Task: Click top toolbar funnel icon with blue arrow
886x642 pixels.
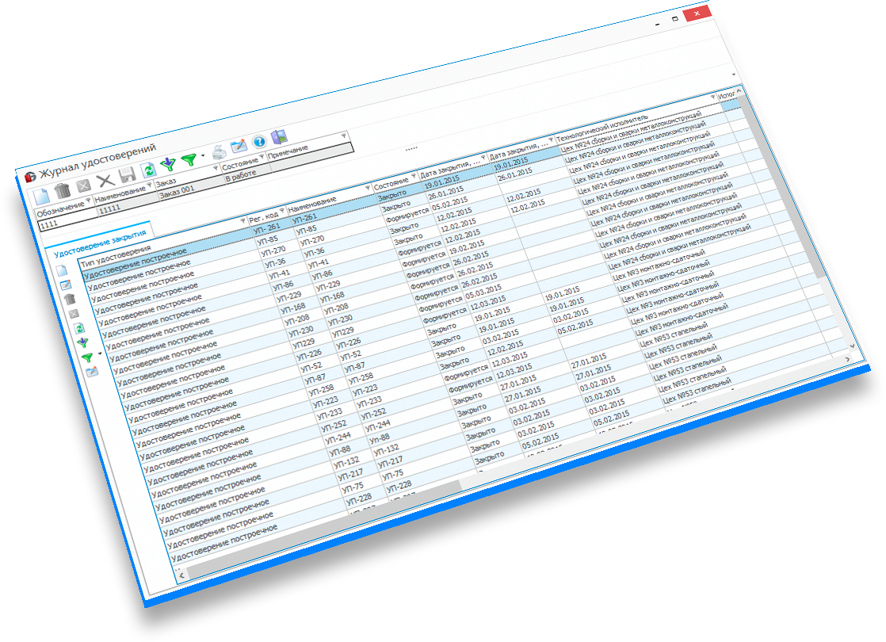Action: tap(168, 164)
